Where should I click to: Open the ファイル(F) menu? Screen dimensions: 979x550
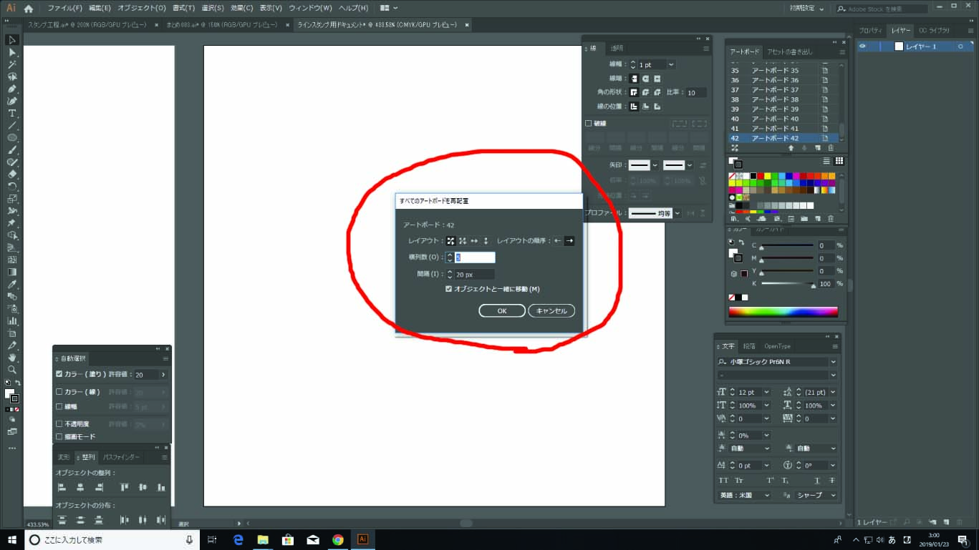click(x=64, y=8)
